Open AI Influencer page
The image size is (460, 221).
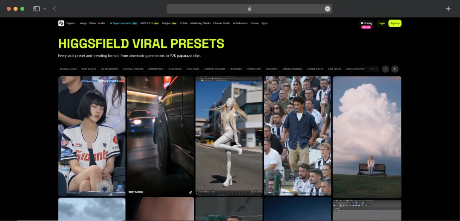pyautogui.click(x=240, y=23)
